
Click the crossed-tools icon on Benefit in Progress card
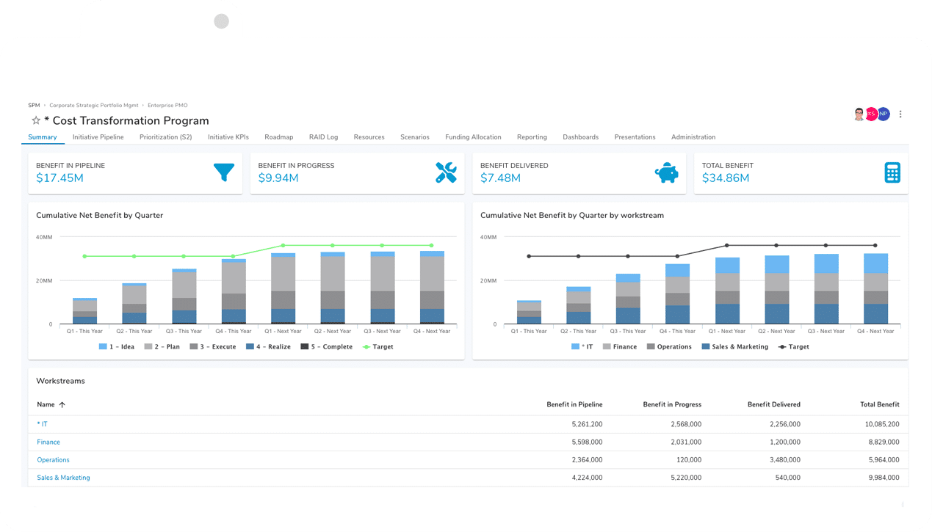point(446,172)
